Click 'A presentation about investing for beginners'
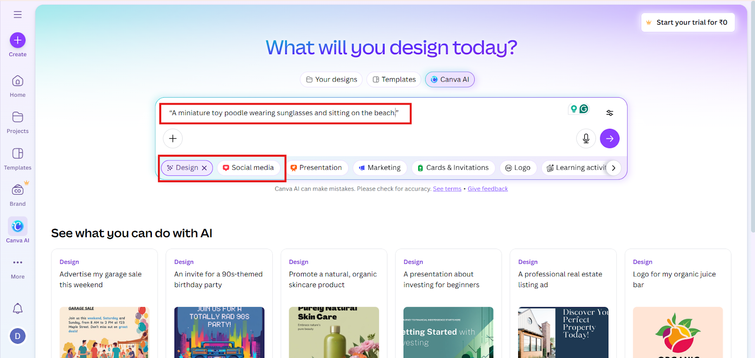The image size is (755, 358). click(x=441, y=279)
